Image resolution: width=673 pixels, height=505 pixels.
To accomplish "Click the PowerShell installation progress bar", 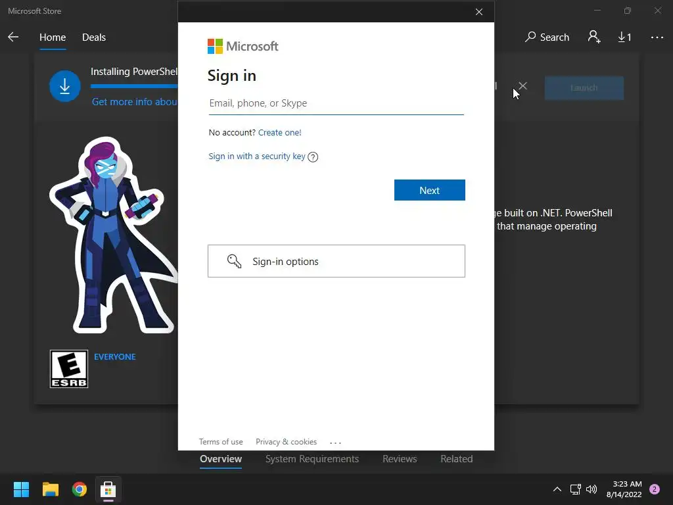I will pyautogui.click(x=134, y=86).
